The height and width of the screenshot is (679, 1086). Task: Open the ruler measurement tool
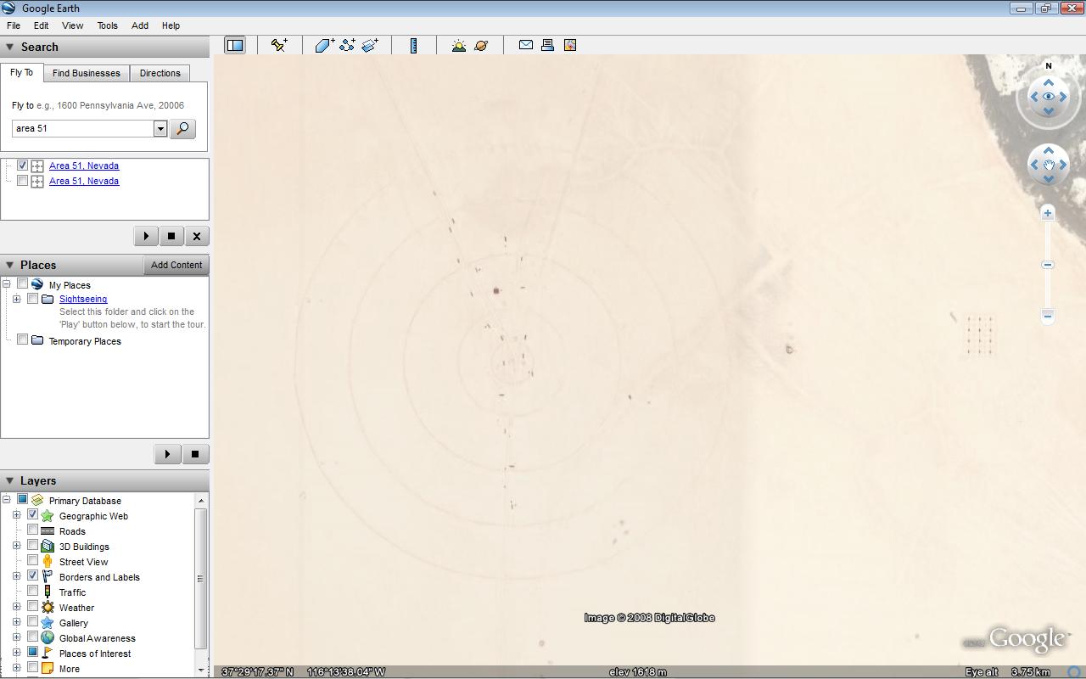(x=414, y=46)
